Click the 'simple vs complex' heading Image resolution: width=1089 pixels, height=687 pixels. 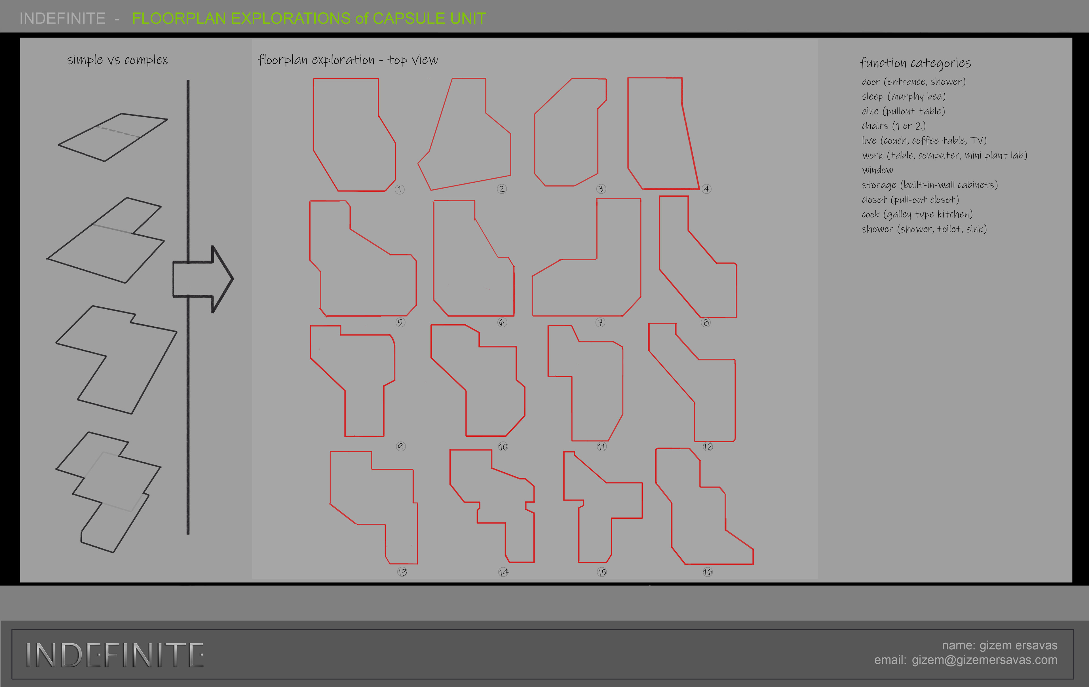pos(117,60)
